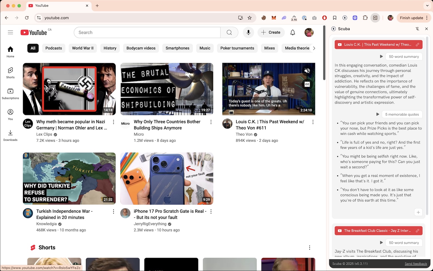Unmute the Louis C.K. video preview
The width and height of the screenshot is (433, 271).
pyautogui.click(x=307, y=70)
